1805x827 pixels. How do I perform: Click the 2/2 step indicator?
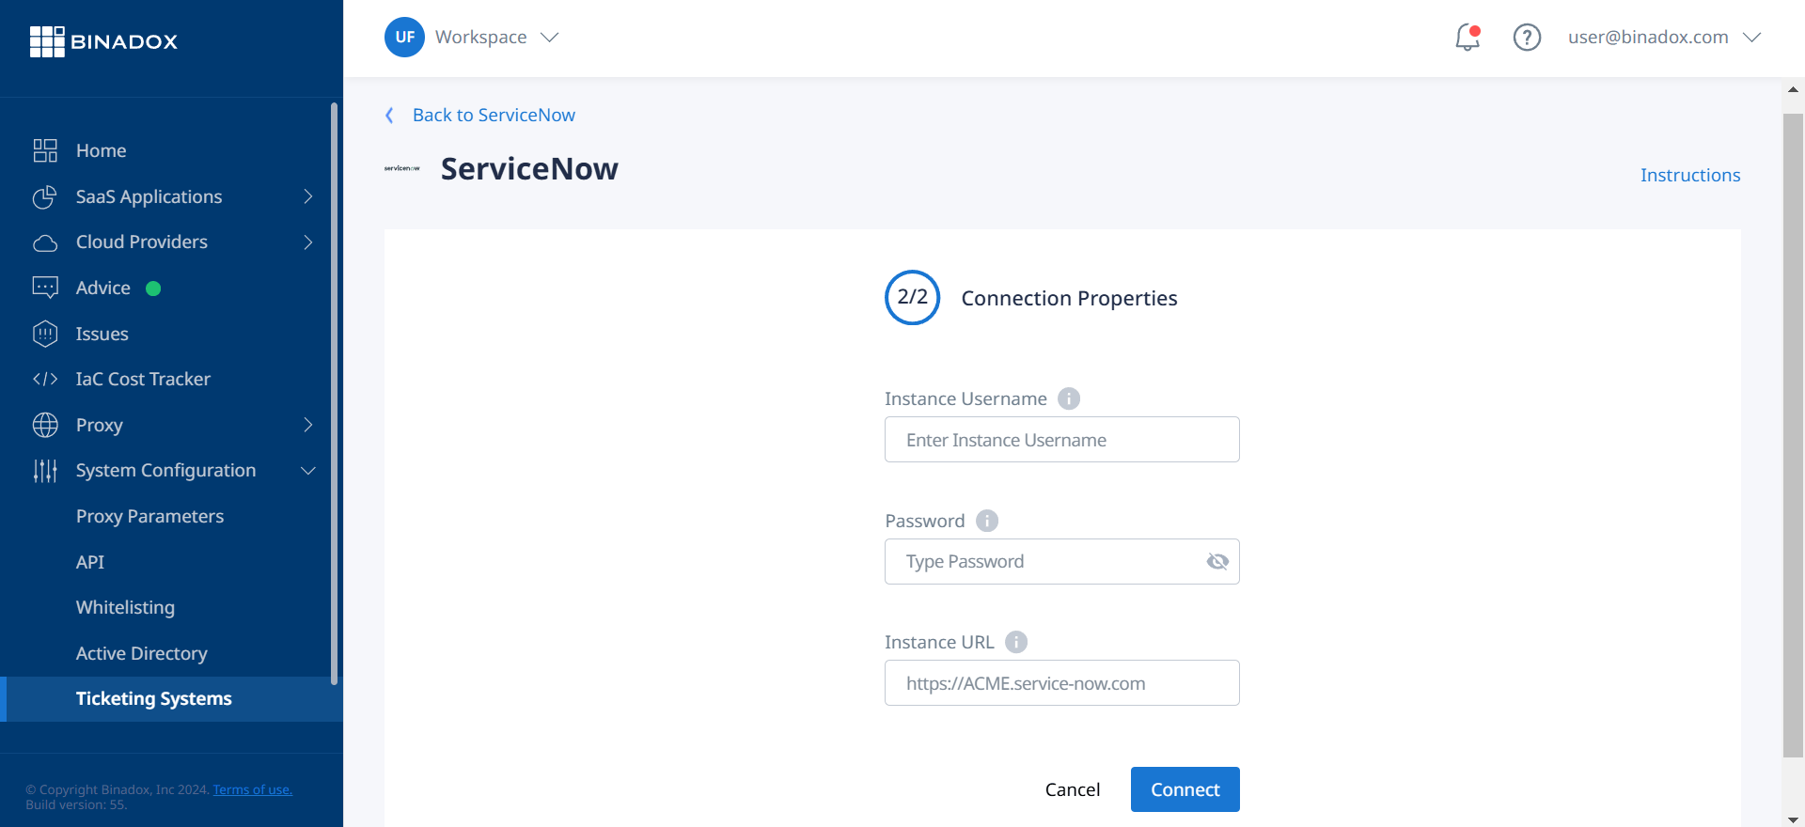(912, 297)
